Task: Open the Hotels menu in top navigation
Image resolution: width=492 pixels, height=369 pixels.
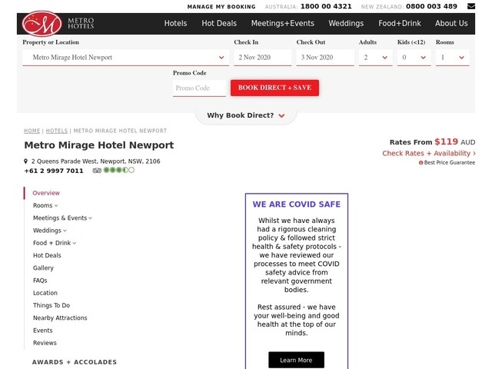Action: [x=175, y=23]
